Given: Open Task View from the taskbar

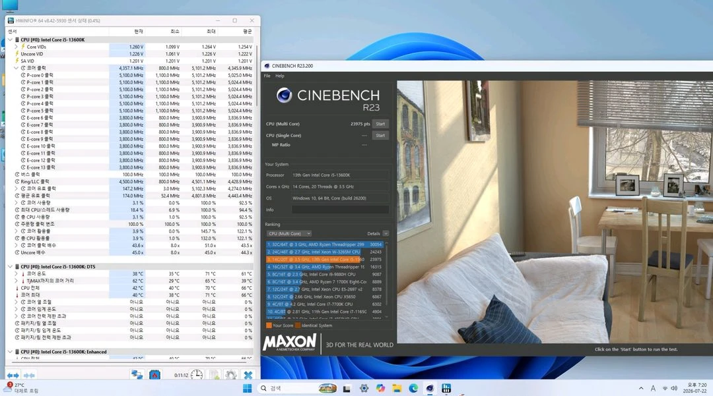Looking at the screenshot, I should (347, 388).
